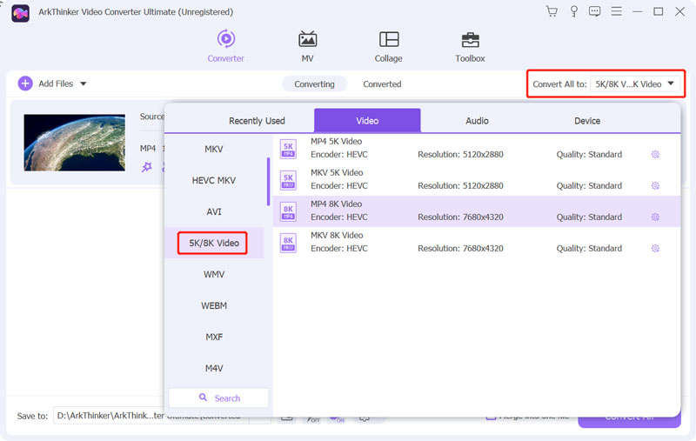Click the 5K badge for MP4 5K Video
Image resolution: width=696 pixels, height=441 pixels.
288,149
